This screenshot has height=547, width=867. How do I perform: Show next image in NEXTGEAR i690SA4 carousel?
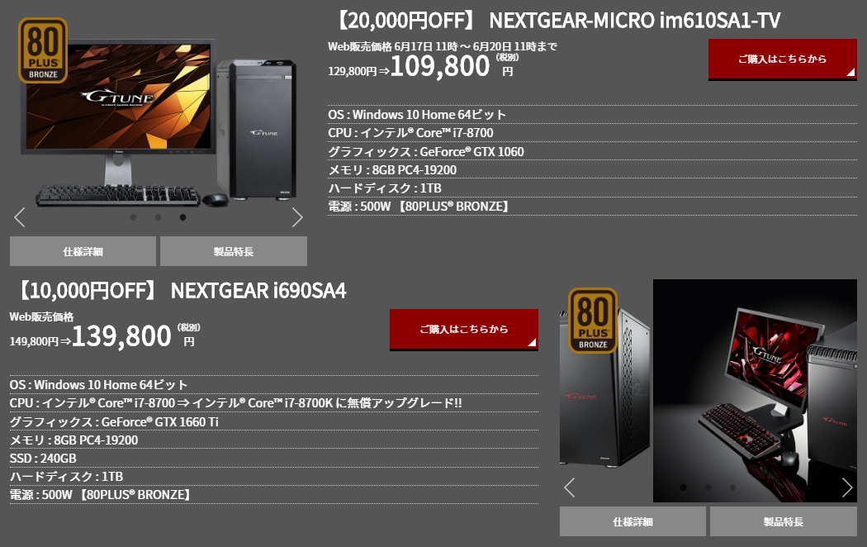847,488
